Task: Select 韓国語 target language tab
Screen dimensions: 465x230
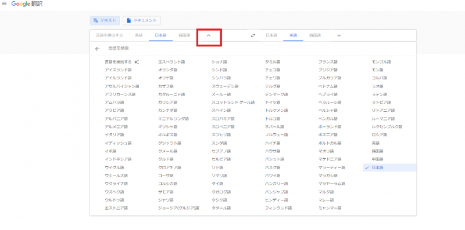Action: [315, 35]
